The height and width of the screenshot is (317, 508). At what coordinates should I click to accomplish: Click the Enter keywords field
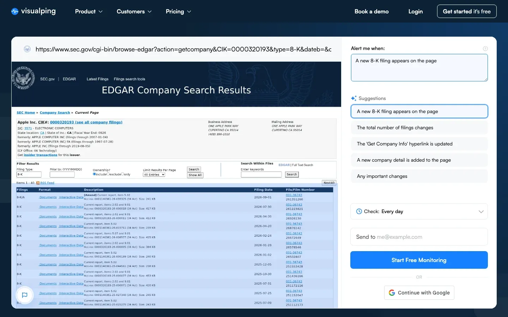pos(261,174)
